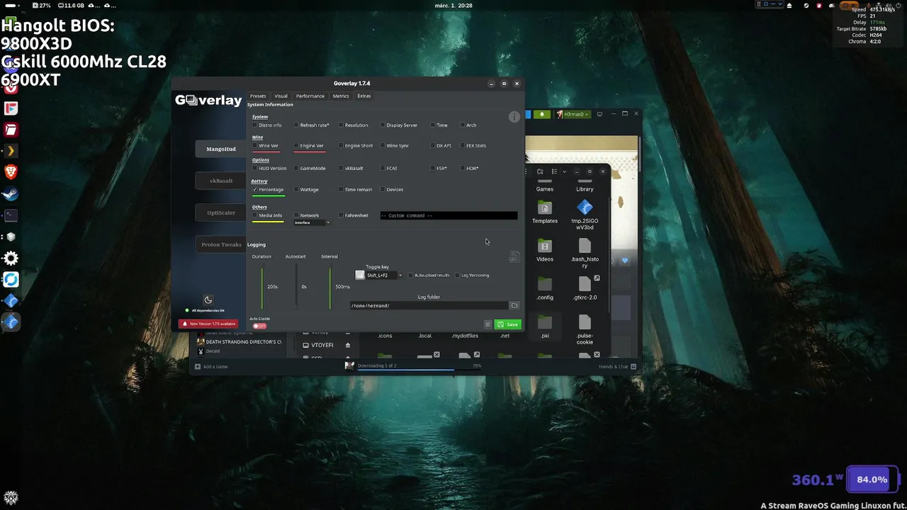Open system settings gear in the dock
Screen dimensions: 907x510
[11, 259]
